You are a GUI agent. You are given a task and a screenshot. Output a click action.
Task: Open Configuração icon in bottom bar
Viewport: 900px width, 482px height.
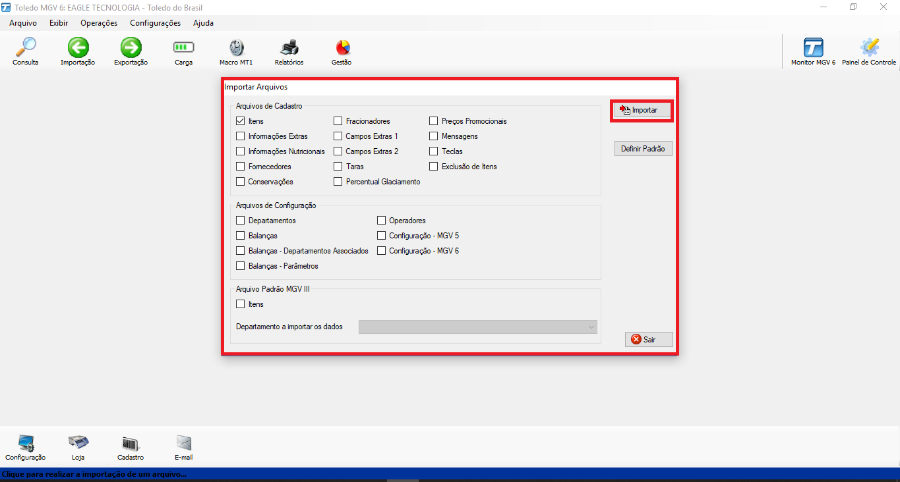[25, 443]
